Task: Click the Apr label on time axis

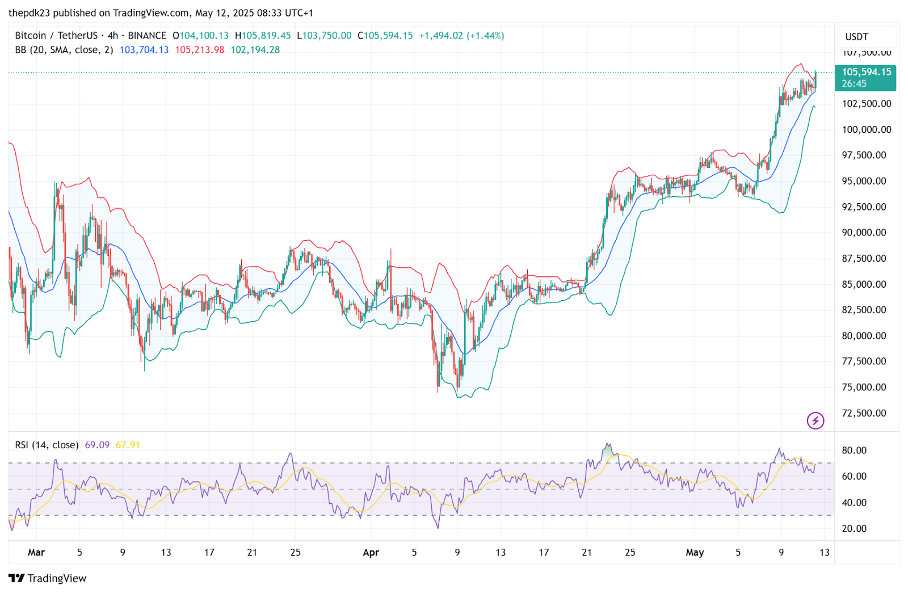Action: pos(371,552)
